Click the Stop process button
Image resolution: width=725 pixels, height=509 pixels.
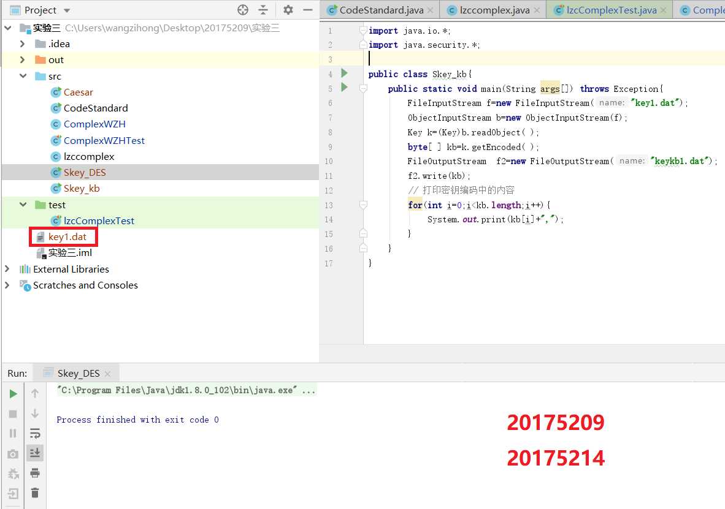pyautogui.click(x=13, y=414)
